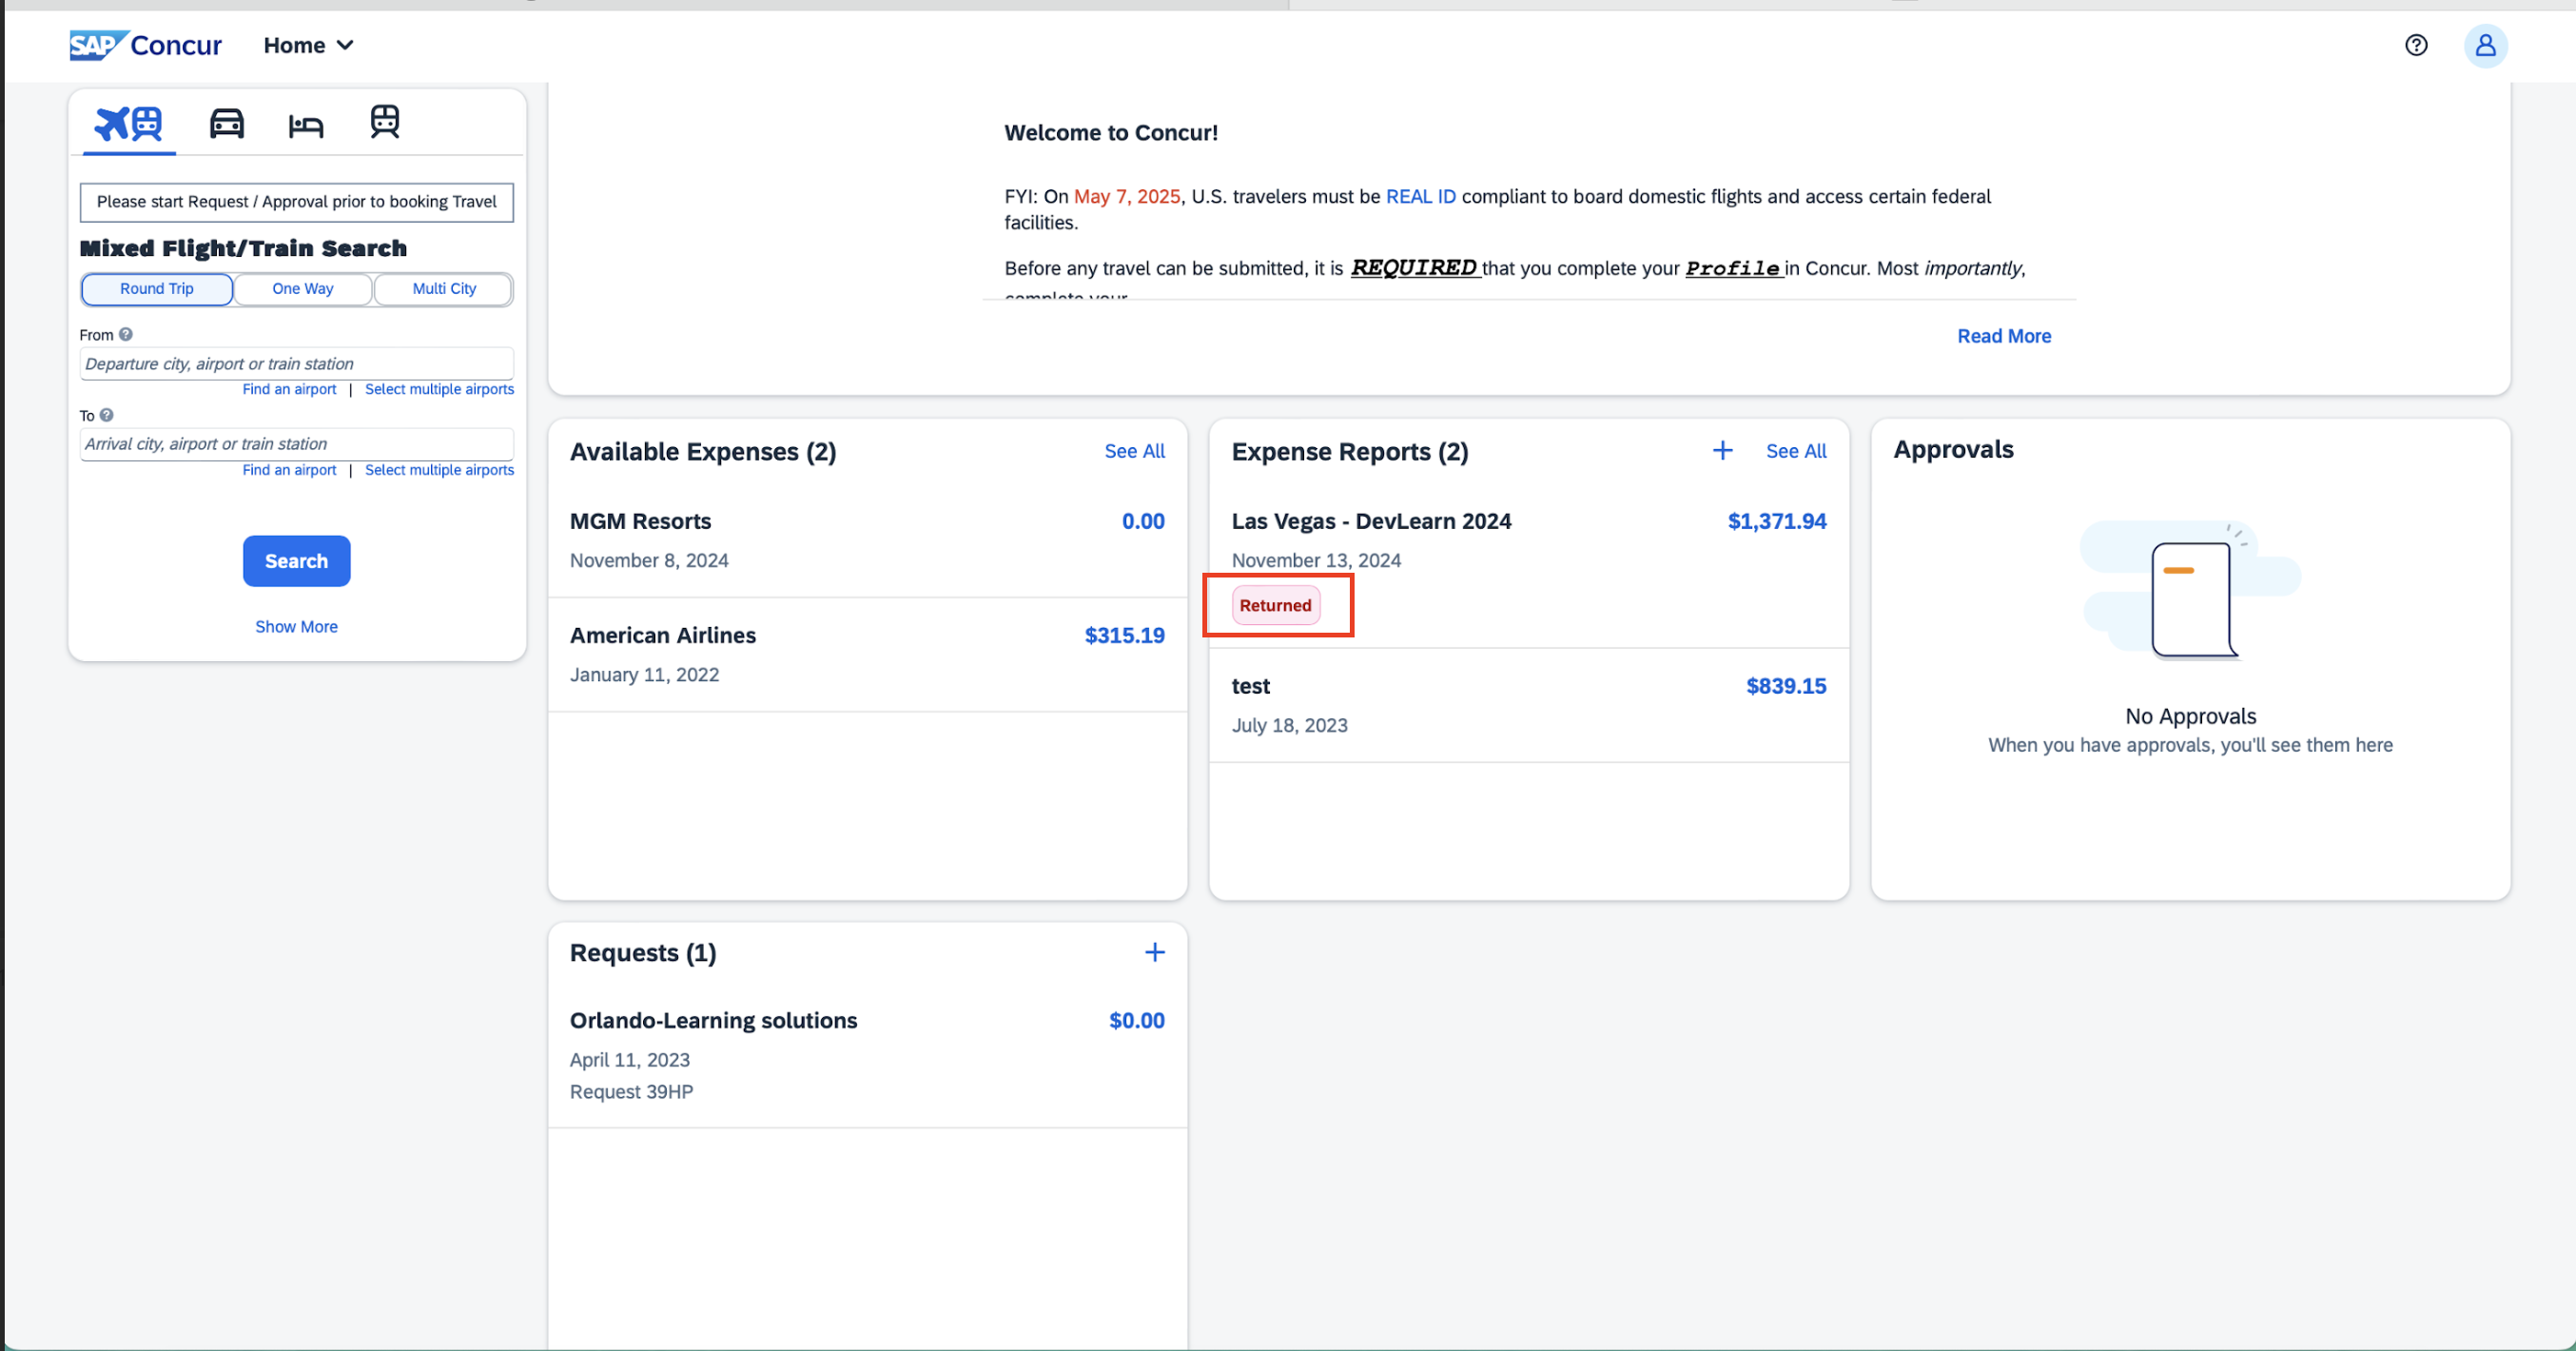Click Request 39HP identifier
Screen dimensions: 2576x1351
(631, 1092)
